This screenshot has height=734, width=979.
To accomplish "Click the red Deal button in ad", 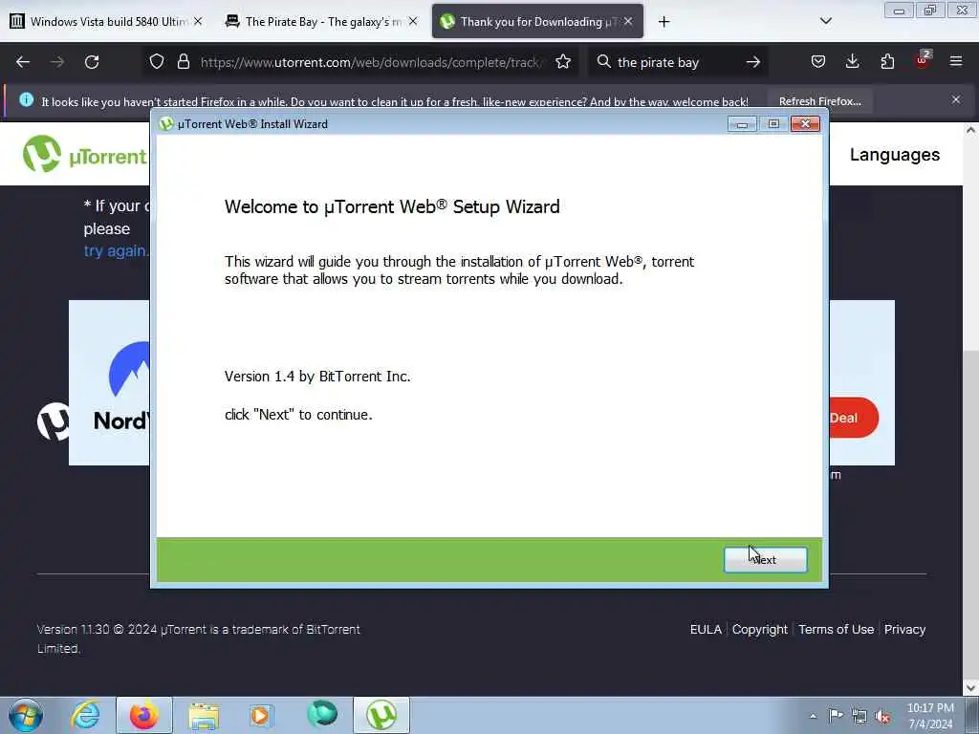I will pyautogui.click(x=854, y=418).
